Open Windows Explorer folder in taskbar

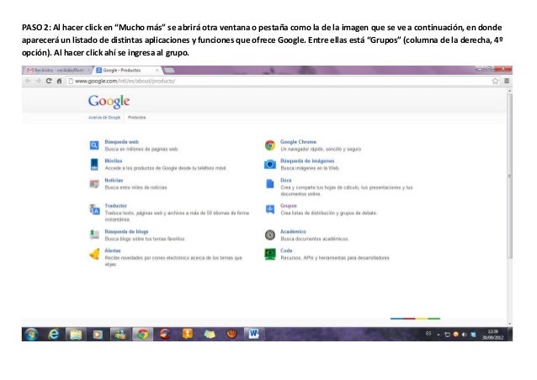[76, 334]
